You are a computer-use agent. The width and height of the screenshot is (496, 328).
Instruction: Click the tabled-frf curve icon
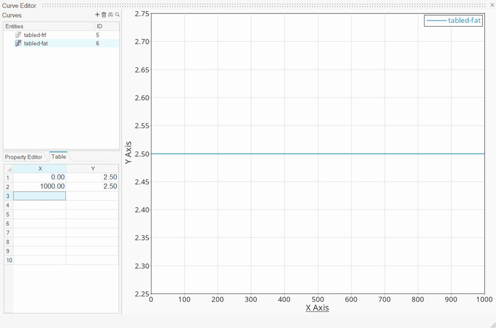click(x=18, y=35)
